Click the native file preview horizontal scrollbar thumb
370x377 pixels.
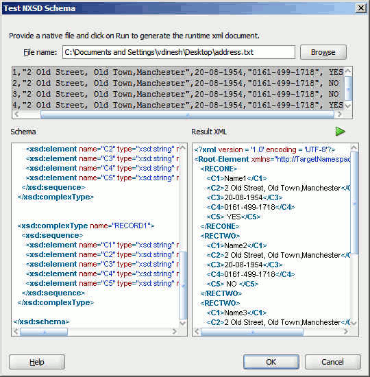tap(187, 114)
